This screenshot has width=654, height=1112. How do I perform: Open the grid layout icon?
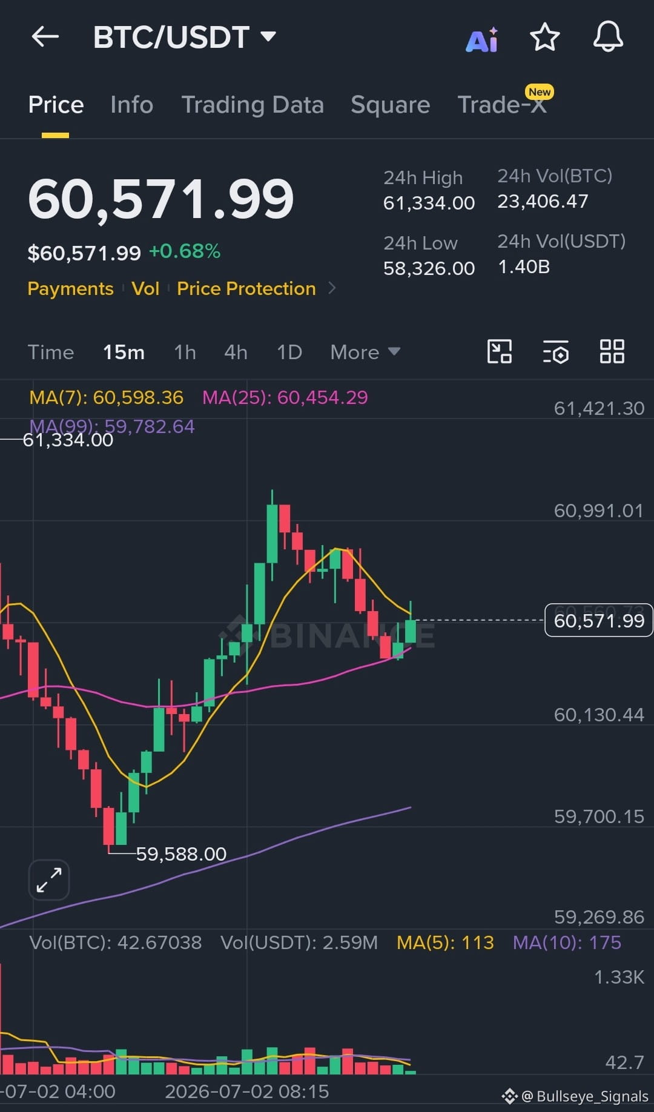click(612, 351)
